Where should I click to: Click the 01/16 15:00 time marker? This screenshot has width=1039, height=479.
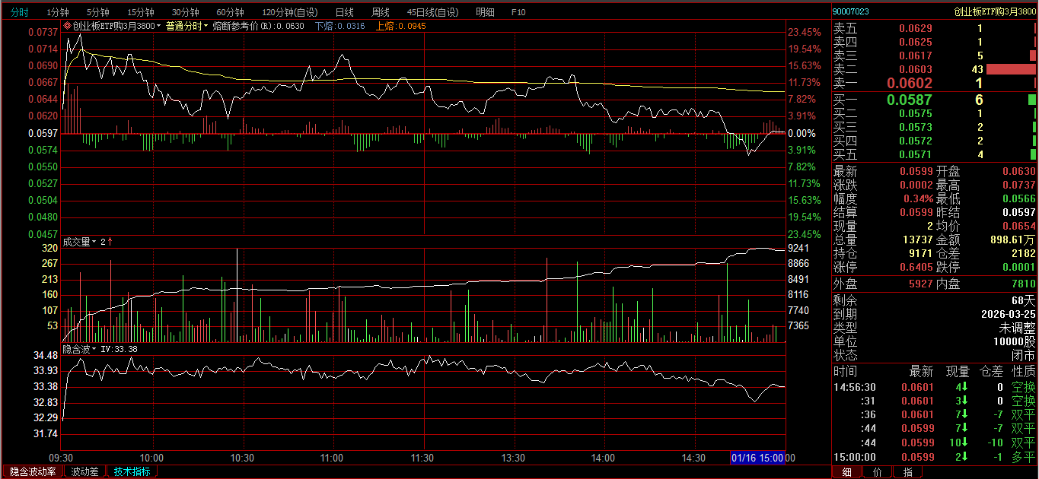757,458
